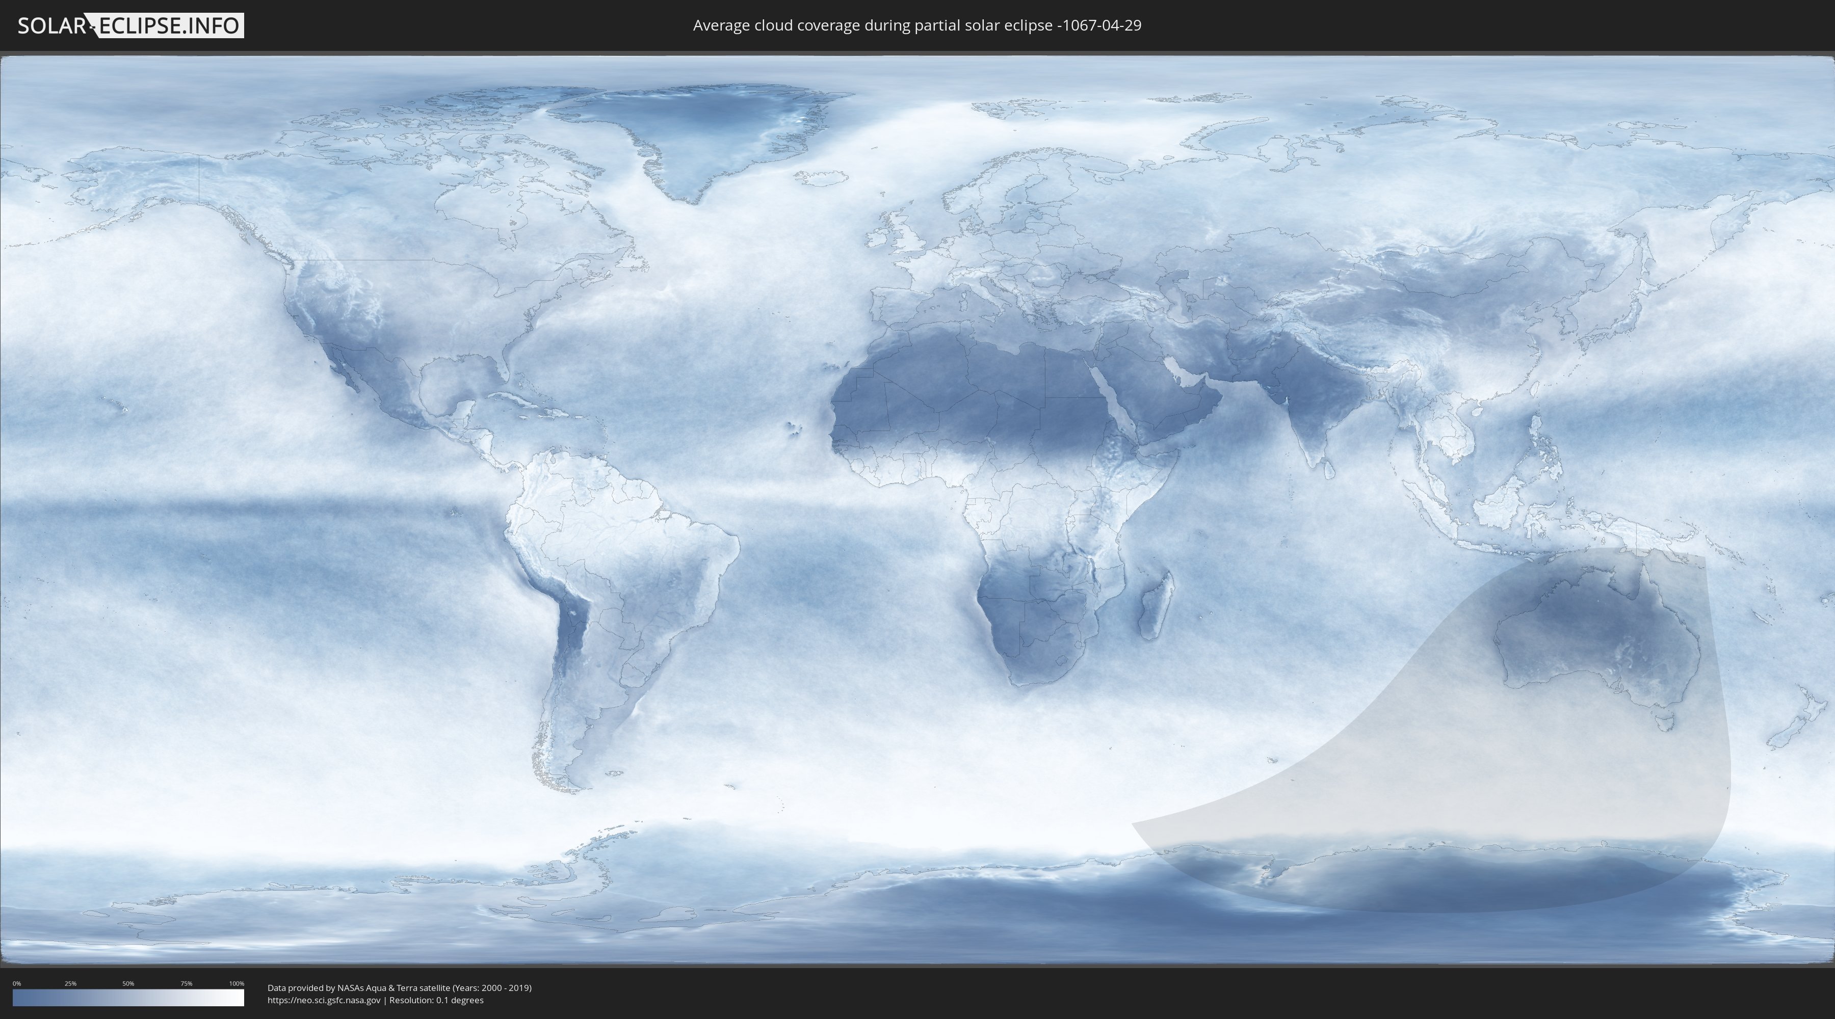Screen dimensions: 1835x1019
Task: Click the SOLAR-ECLIPSE.INFO logo
Action: click(x=130, y=25)
